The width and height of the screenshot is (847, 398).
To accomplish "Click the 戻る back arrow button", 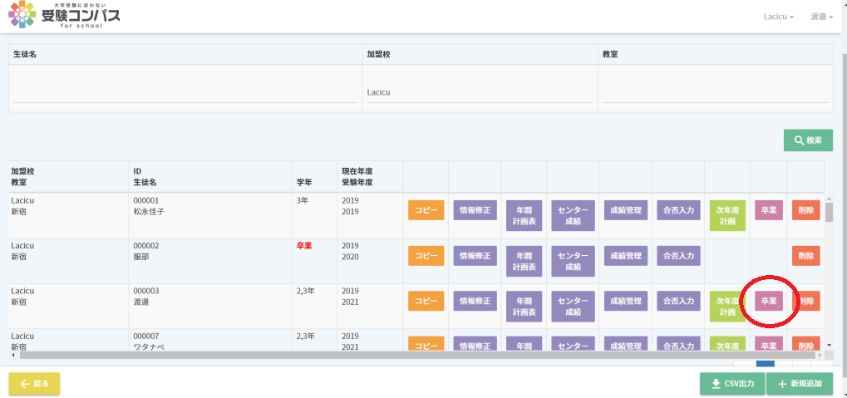I will 34,384.
